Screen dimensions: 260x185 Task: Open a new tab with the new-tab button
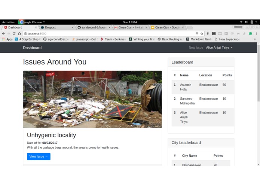(x=190, y=28)
